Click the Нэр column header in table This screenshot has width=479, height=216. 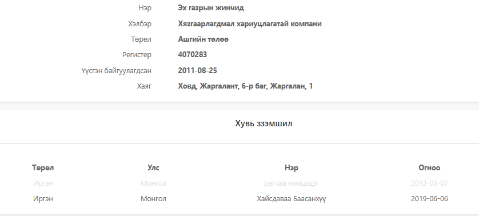click(x=292, y=168)
